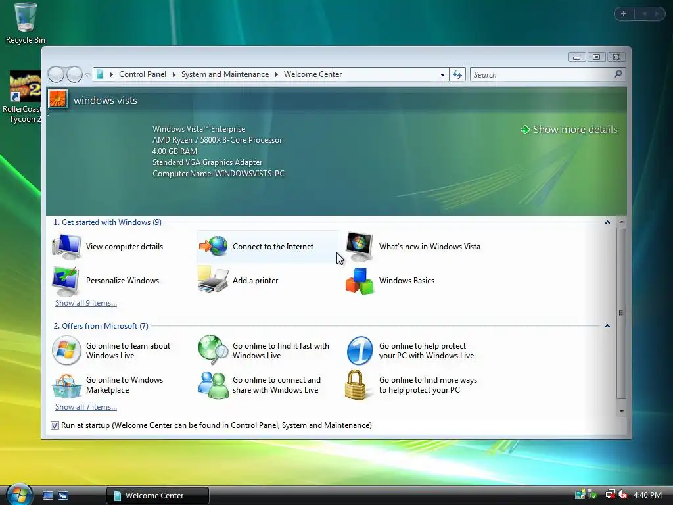Select the RollerCoaster Tycoon 2 desktop shortcut
Screen dimensions: 673x505
22,97
